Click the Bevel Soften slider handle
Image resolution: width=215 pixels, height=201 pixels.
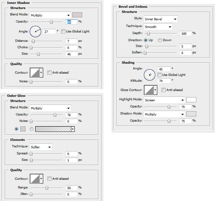click(145, 53)
